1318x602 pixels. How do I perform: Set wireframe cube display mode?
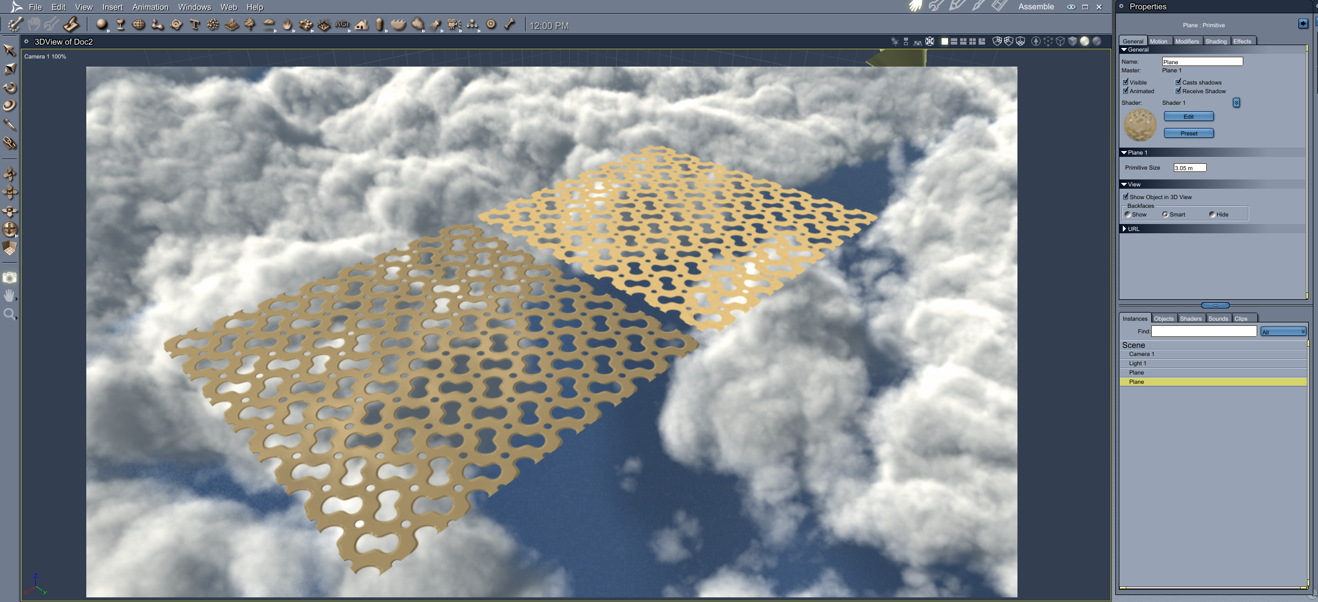tap(1060, 41)
